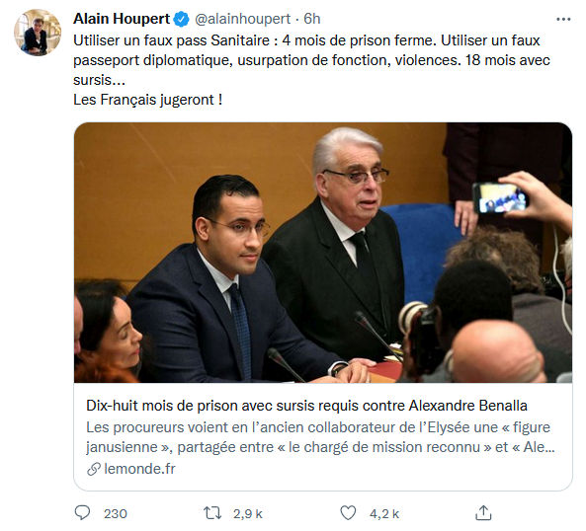586x531 pixels.
Task: Click the blue verified badge
Action: click(x=182, y=19)
